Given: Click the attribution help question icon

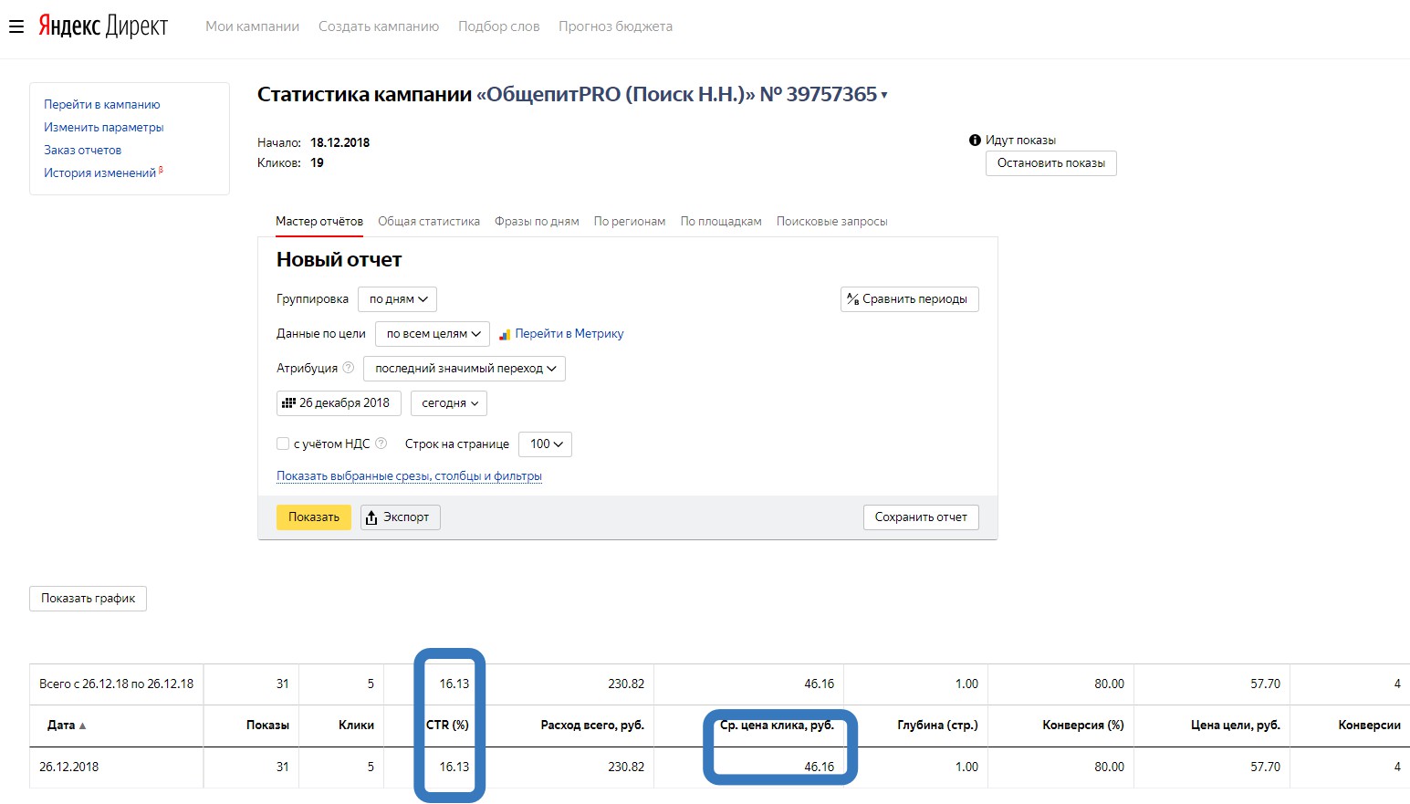Looking at the screenshot, I should (x=348, y=368).
